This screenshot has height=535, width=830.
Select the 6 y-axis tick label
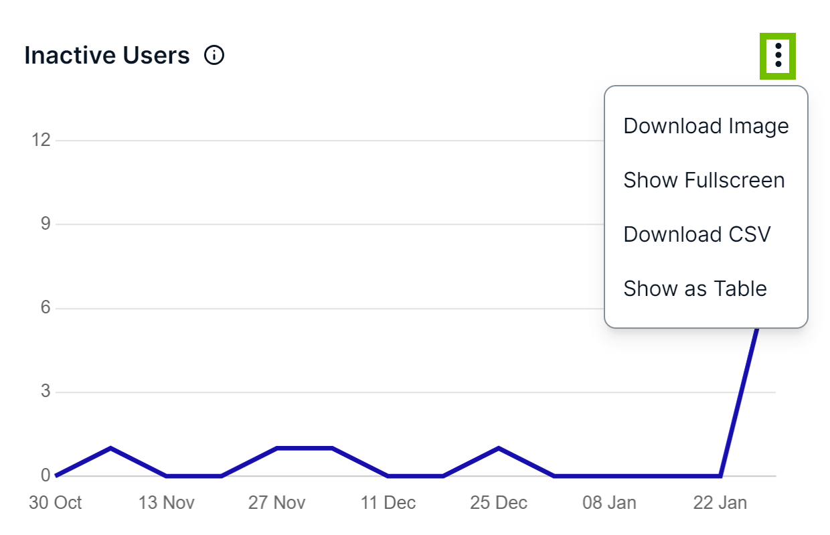[46, 308]
